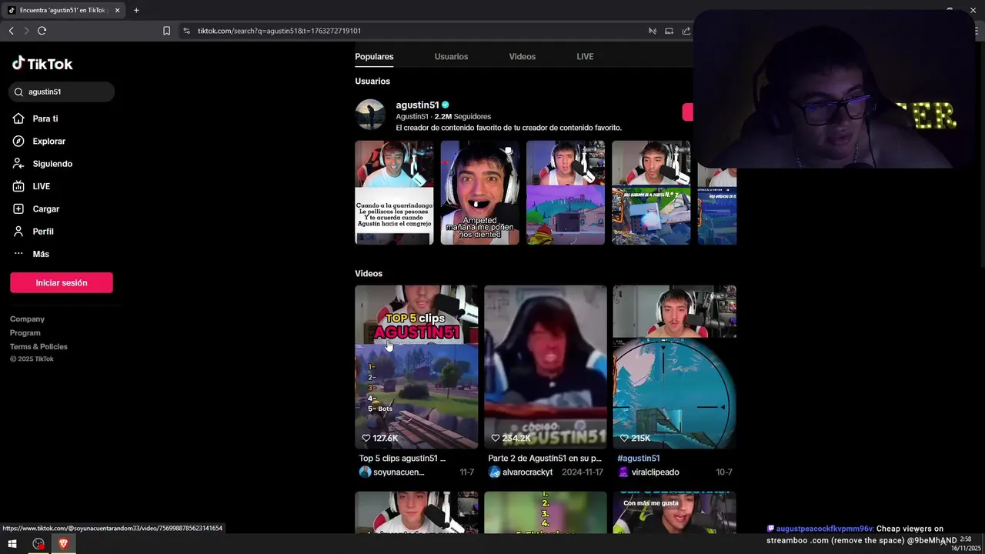Click the magnifier icon in the search box
985x554 pixels.
point(19,92)
